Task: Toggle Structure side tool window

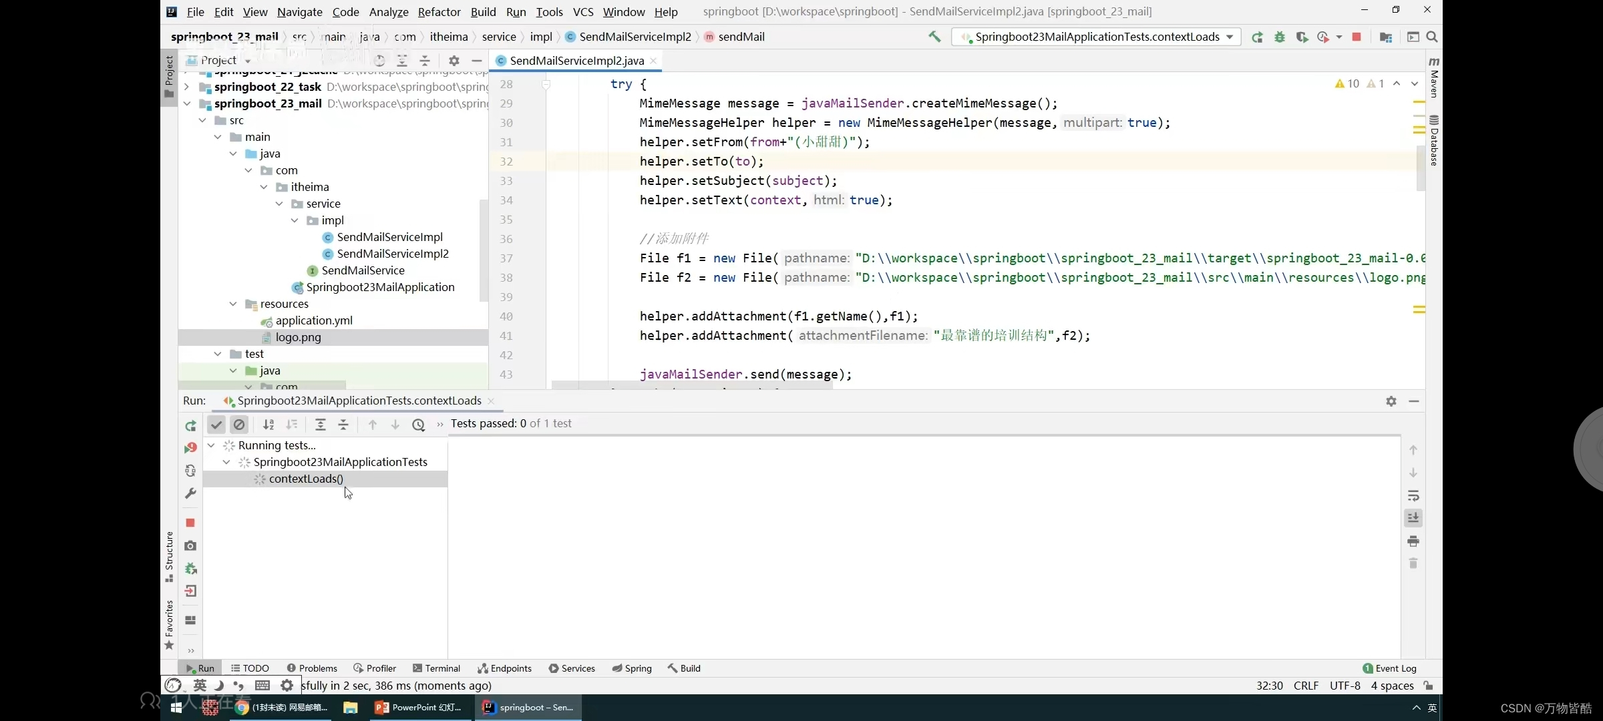Action: pos(169,555)
